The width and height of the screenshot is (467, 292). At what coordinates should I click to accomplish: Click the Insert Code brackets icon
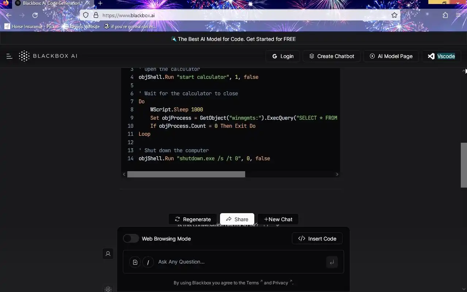(302, 238)
